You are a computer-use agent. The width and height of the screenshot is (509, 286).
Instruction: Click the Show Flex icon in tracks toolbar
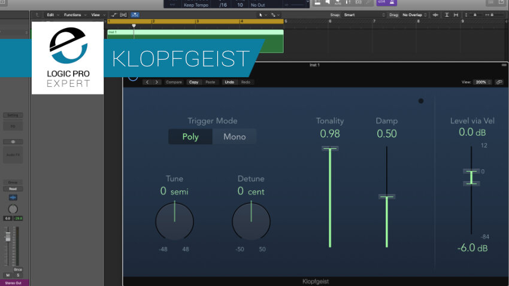pyautogui.click(x=123, y=15)
